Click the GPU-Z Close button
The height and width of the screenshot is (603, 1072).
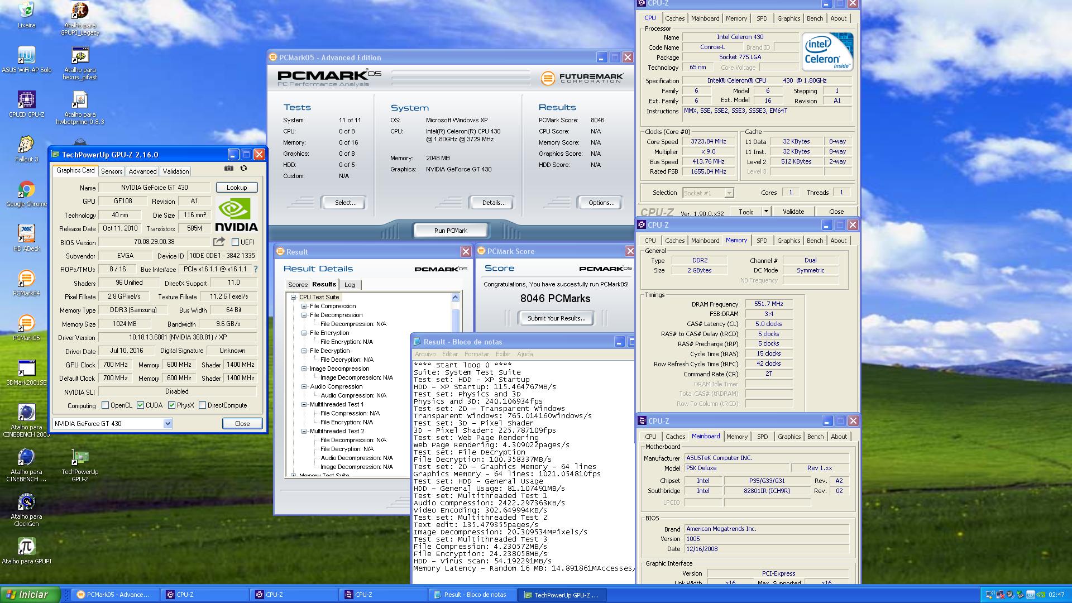[x=242, y=424]
